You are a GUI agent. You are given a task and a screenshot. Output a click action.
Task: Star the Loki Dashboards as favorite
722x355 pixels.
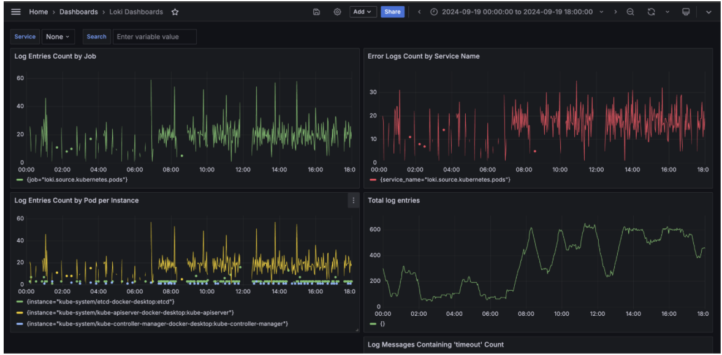point(175,12)
